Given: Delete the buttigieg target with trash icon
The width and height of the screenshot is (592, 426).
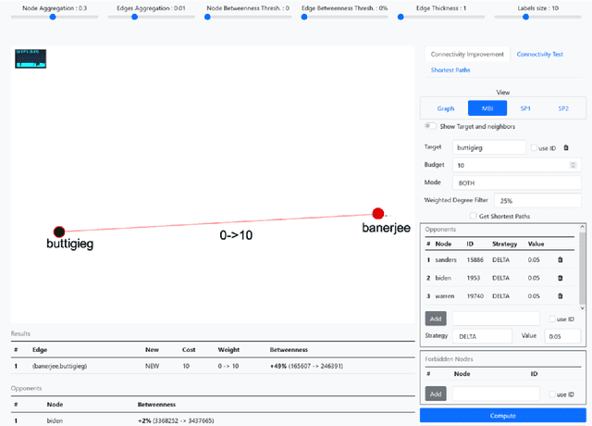Looking at the screenshot, I should [566, 148].
